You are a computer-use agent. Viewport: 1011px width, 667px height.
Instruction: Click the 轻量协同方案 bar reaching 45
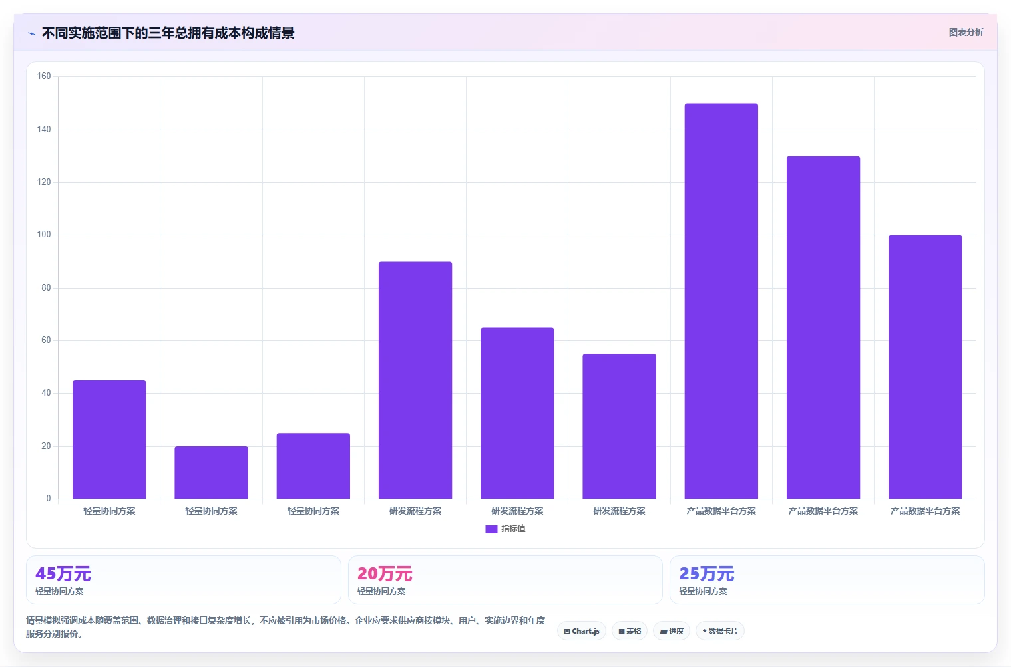[x=109, y=440]
